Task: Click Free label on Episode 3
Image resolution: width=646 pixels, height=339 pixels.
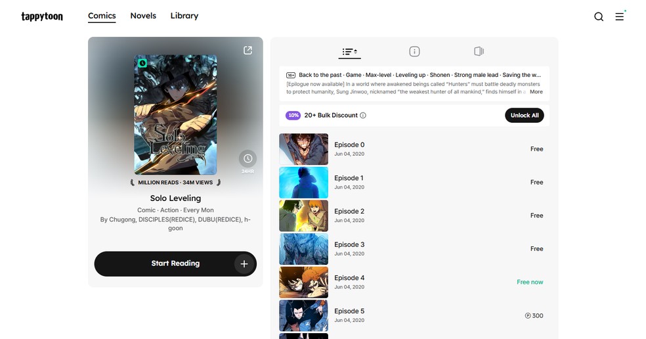Action: 536,249
